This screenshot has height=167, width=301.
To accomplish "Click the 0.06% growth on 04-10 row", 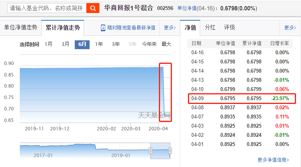I will (x=282, y=89).
